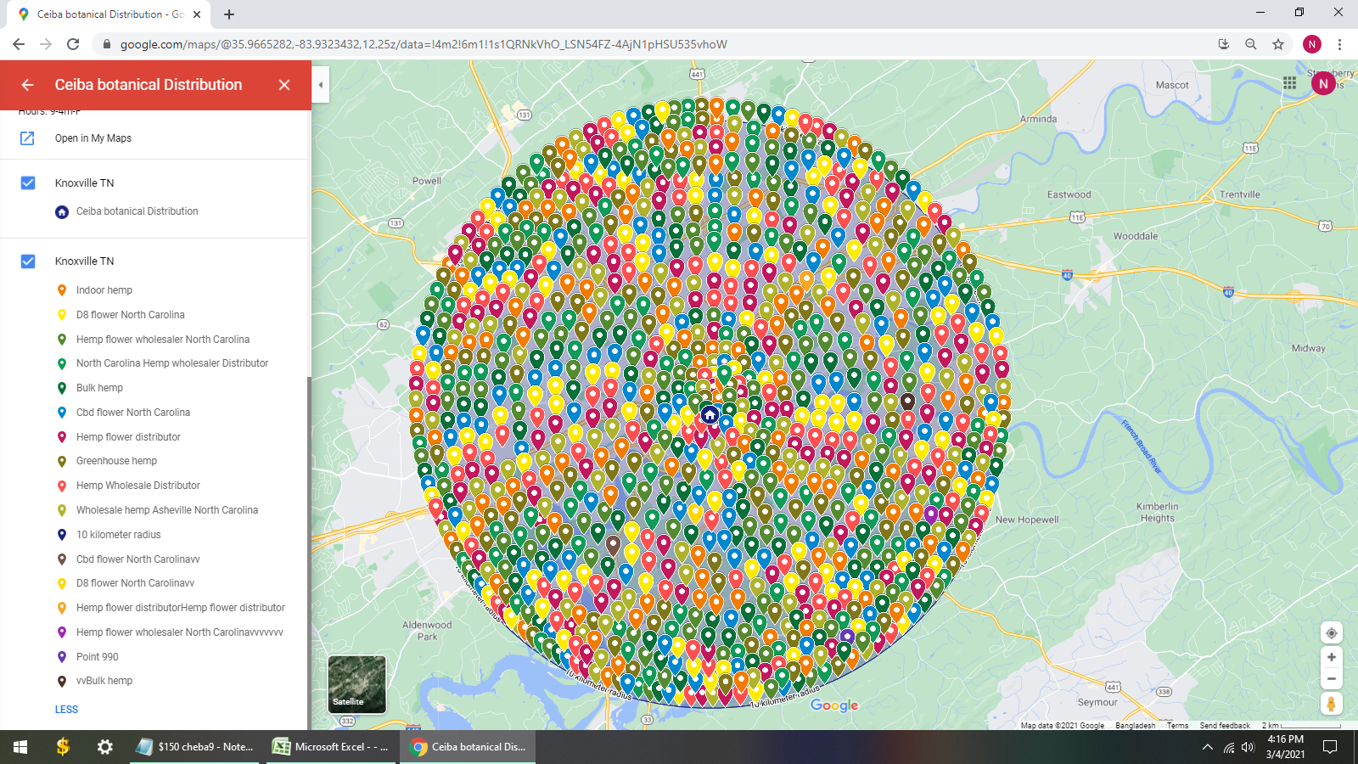Screen dimensions: 1358x764
Task: Uncheck the first Knoxville TN layer
Action: click(28, 183)
